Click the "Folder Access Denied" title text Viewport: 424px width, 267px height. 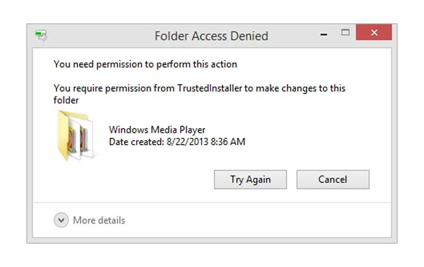point(211,36)
